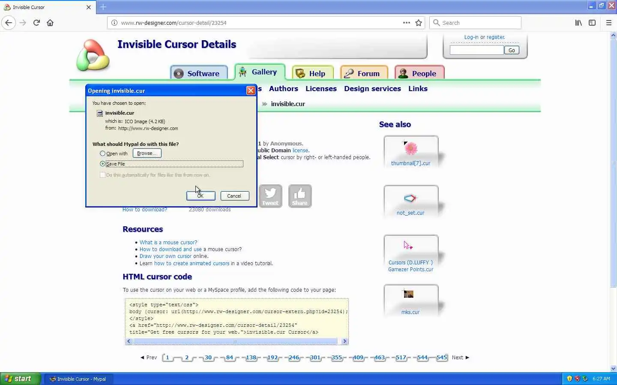617x385 pixels.
Task: Click the register link
Action: [x=496, y=37]
